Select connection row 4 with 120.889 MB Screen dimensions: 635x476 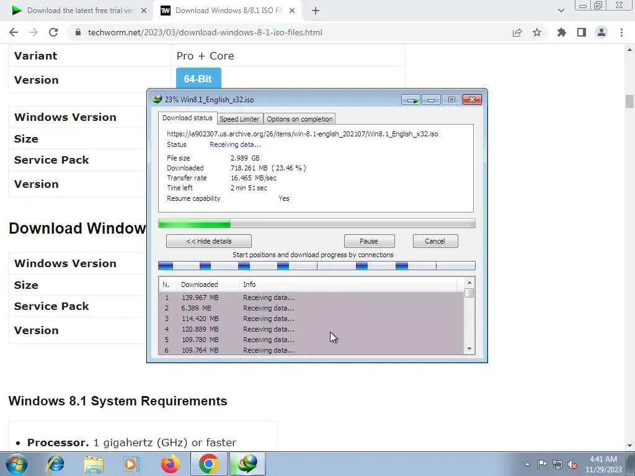(311, 329)
